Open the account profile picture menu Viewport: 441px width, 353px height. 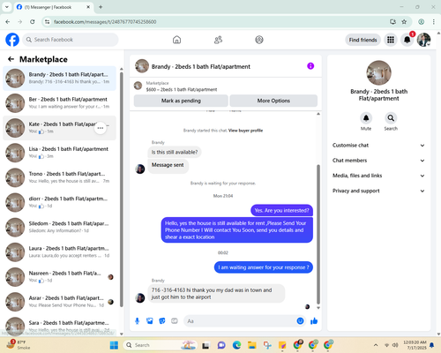[x=423, y=40]
